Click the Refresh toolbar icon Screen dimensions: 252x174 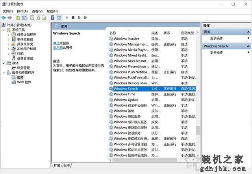tap(38, 18)
